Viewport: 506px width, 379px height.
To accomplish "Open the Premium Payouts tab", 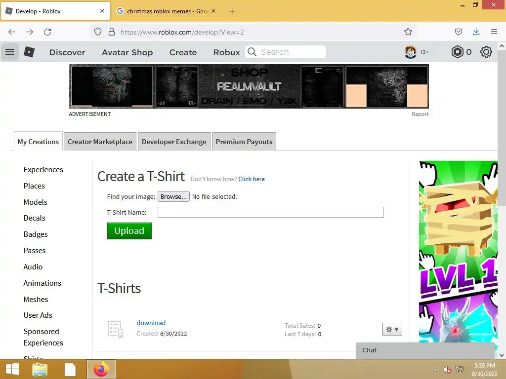I will pyautogui.click(x=244, y=142).
